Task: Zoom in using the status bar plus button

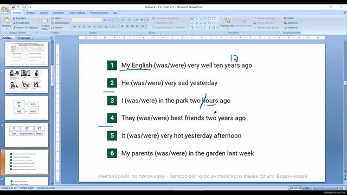Action: click(339, 188)
